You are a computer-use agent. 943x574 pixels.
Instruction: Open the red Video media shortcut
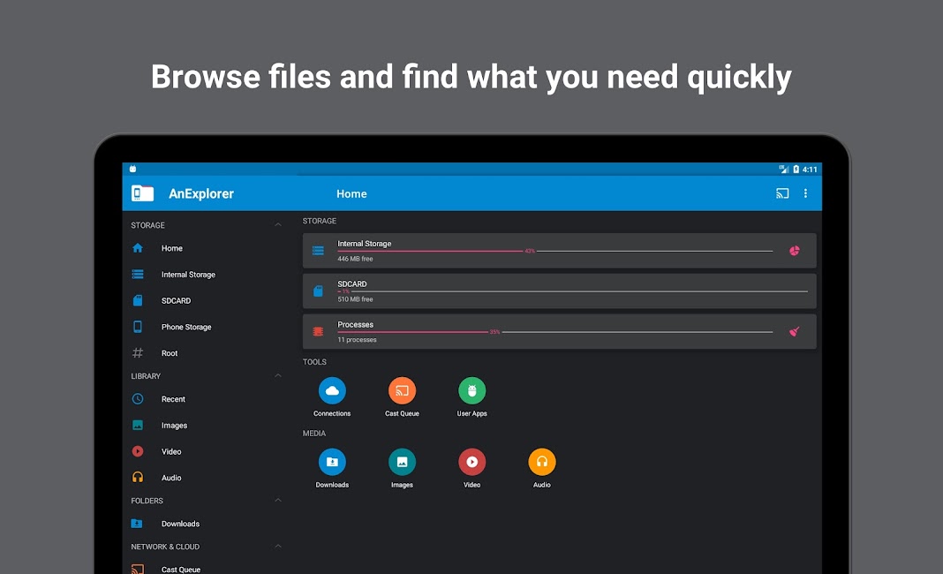point(472,462)
